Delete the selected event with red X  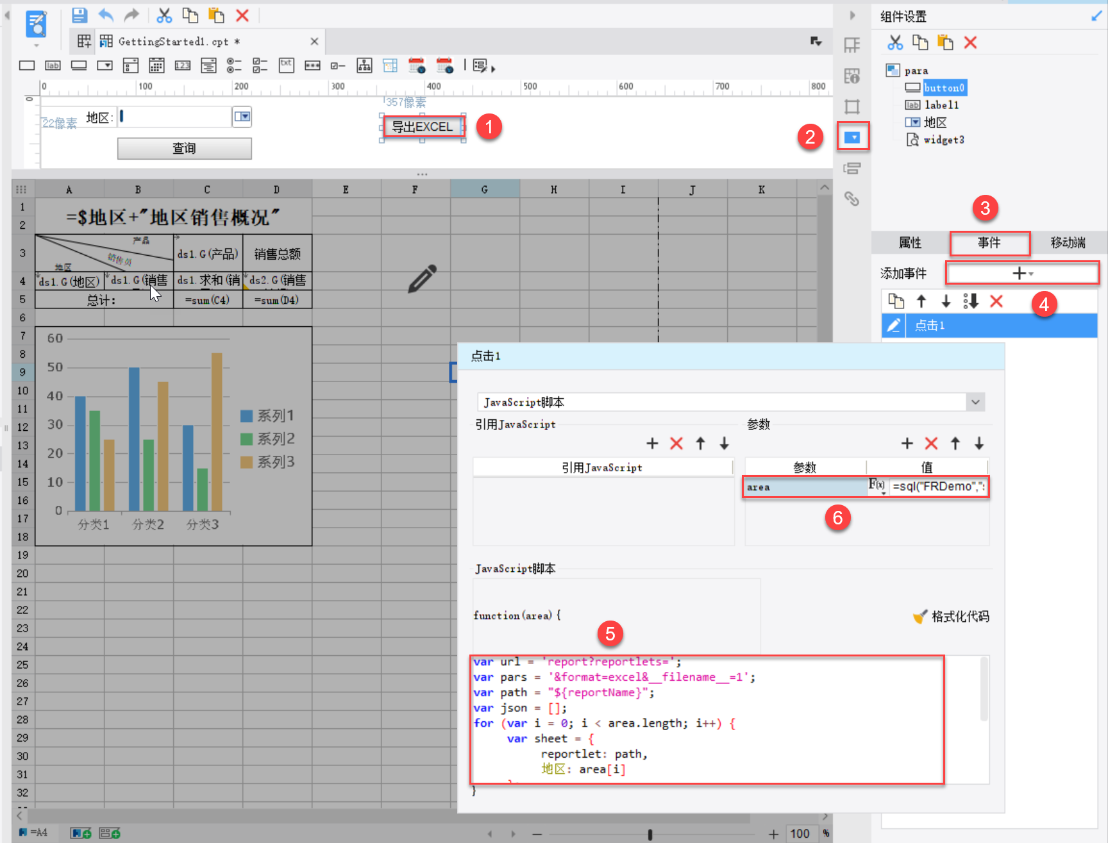pos(996,301)
